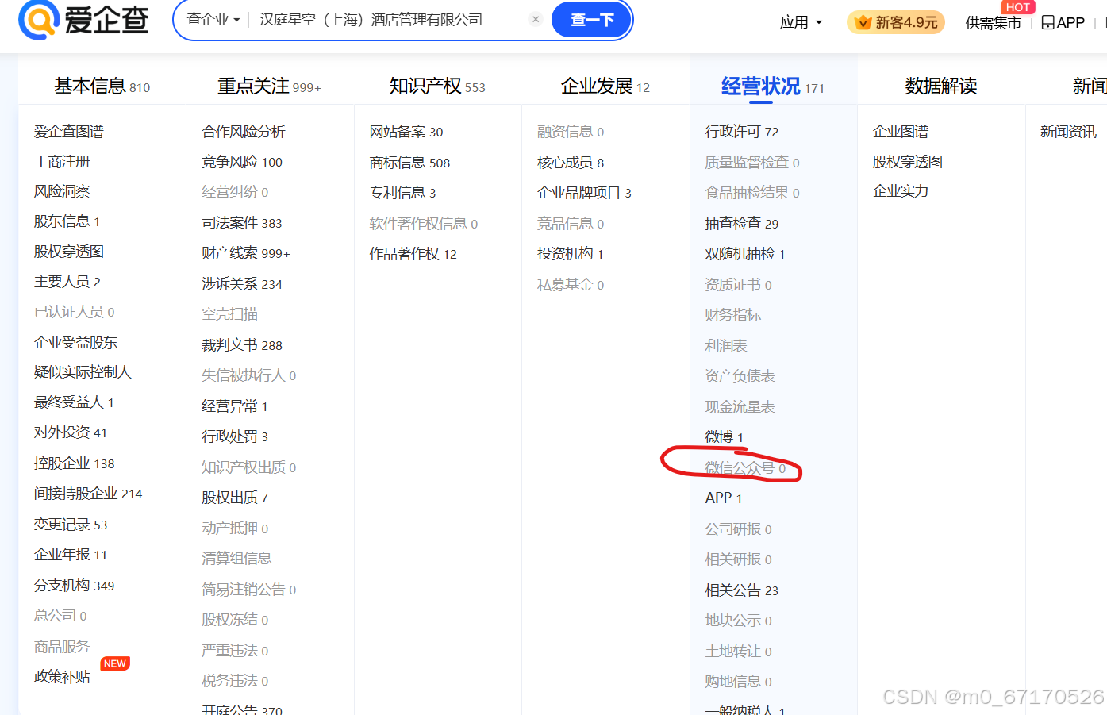Switch to the 数据解读 tab
This screenshot has width=1107, height=715.
[x=941, y=86]
